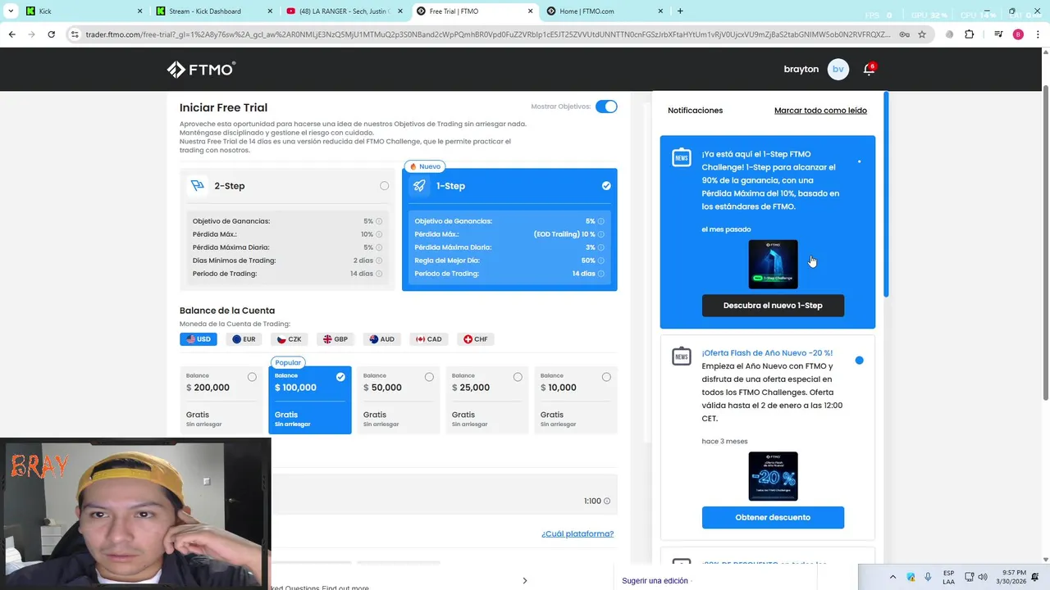
Task: Click info icon beside 1-Step Periodo de Trading
Action: pos(601,274)
